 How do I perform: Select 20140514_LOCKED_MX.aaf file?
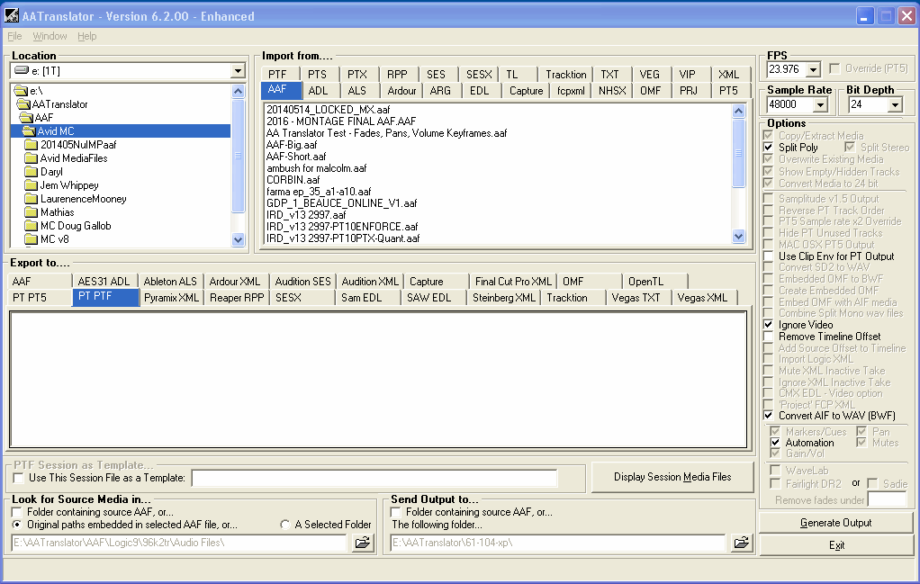tap(328, 110)
